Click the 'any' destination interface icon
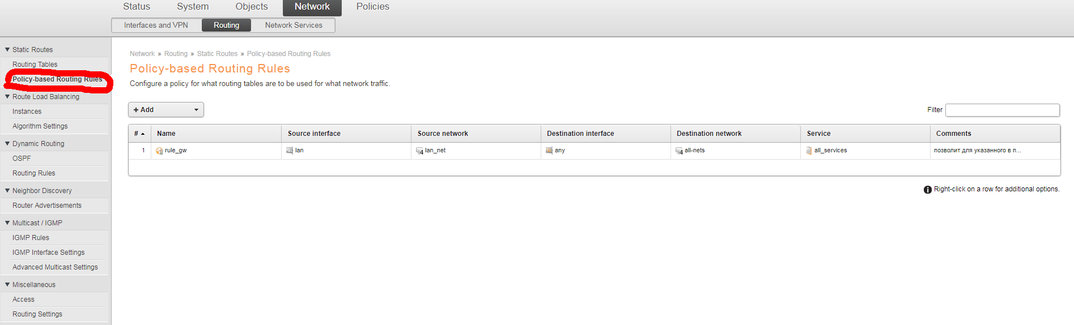 point(549,151)
